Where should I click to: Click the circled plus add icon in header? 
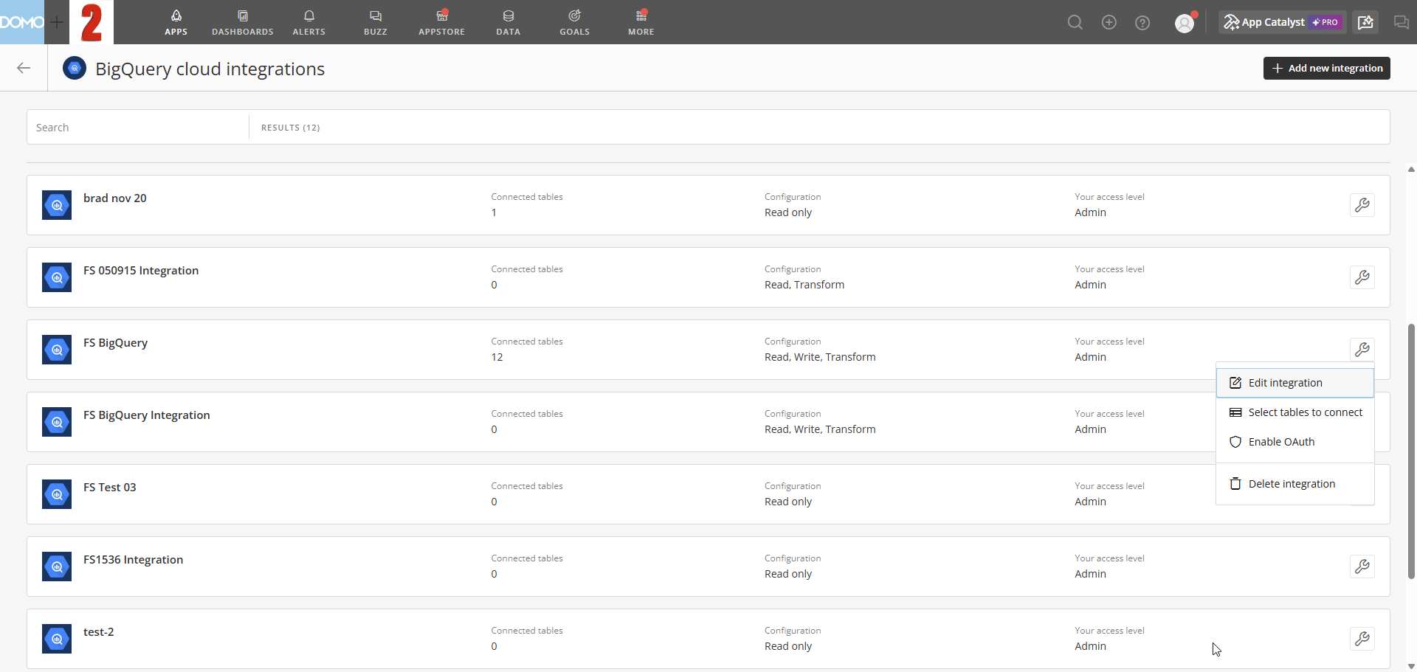coord(1109,22)
